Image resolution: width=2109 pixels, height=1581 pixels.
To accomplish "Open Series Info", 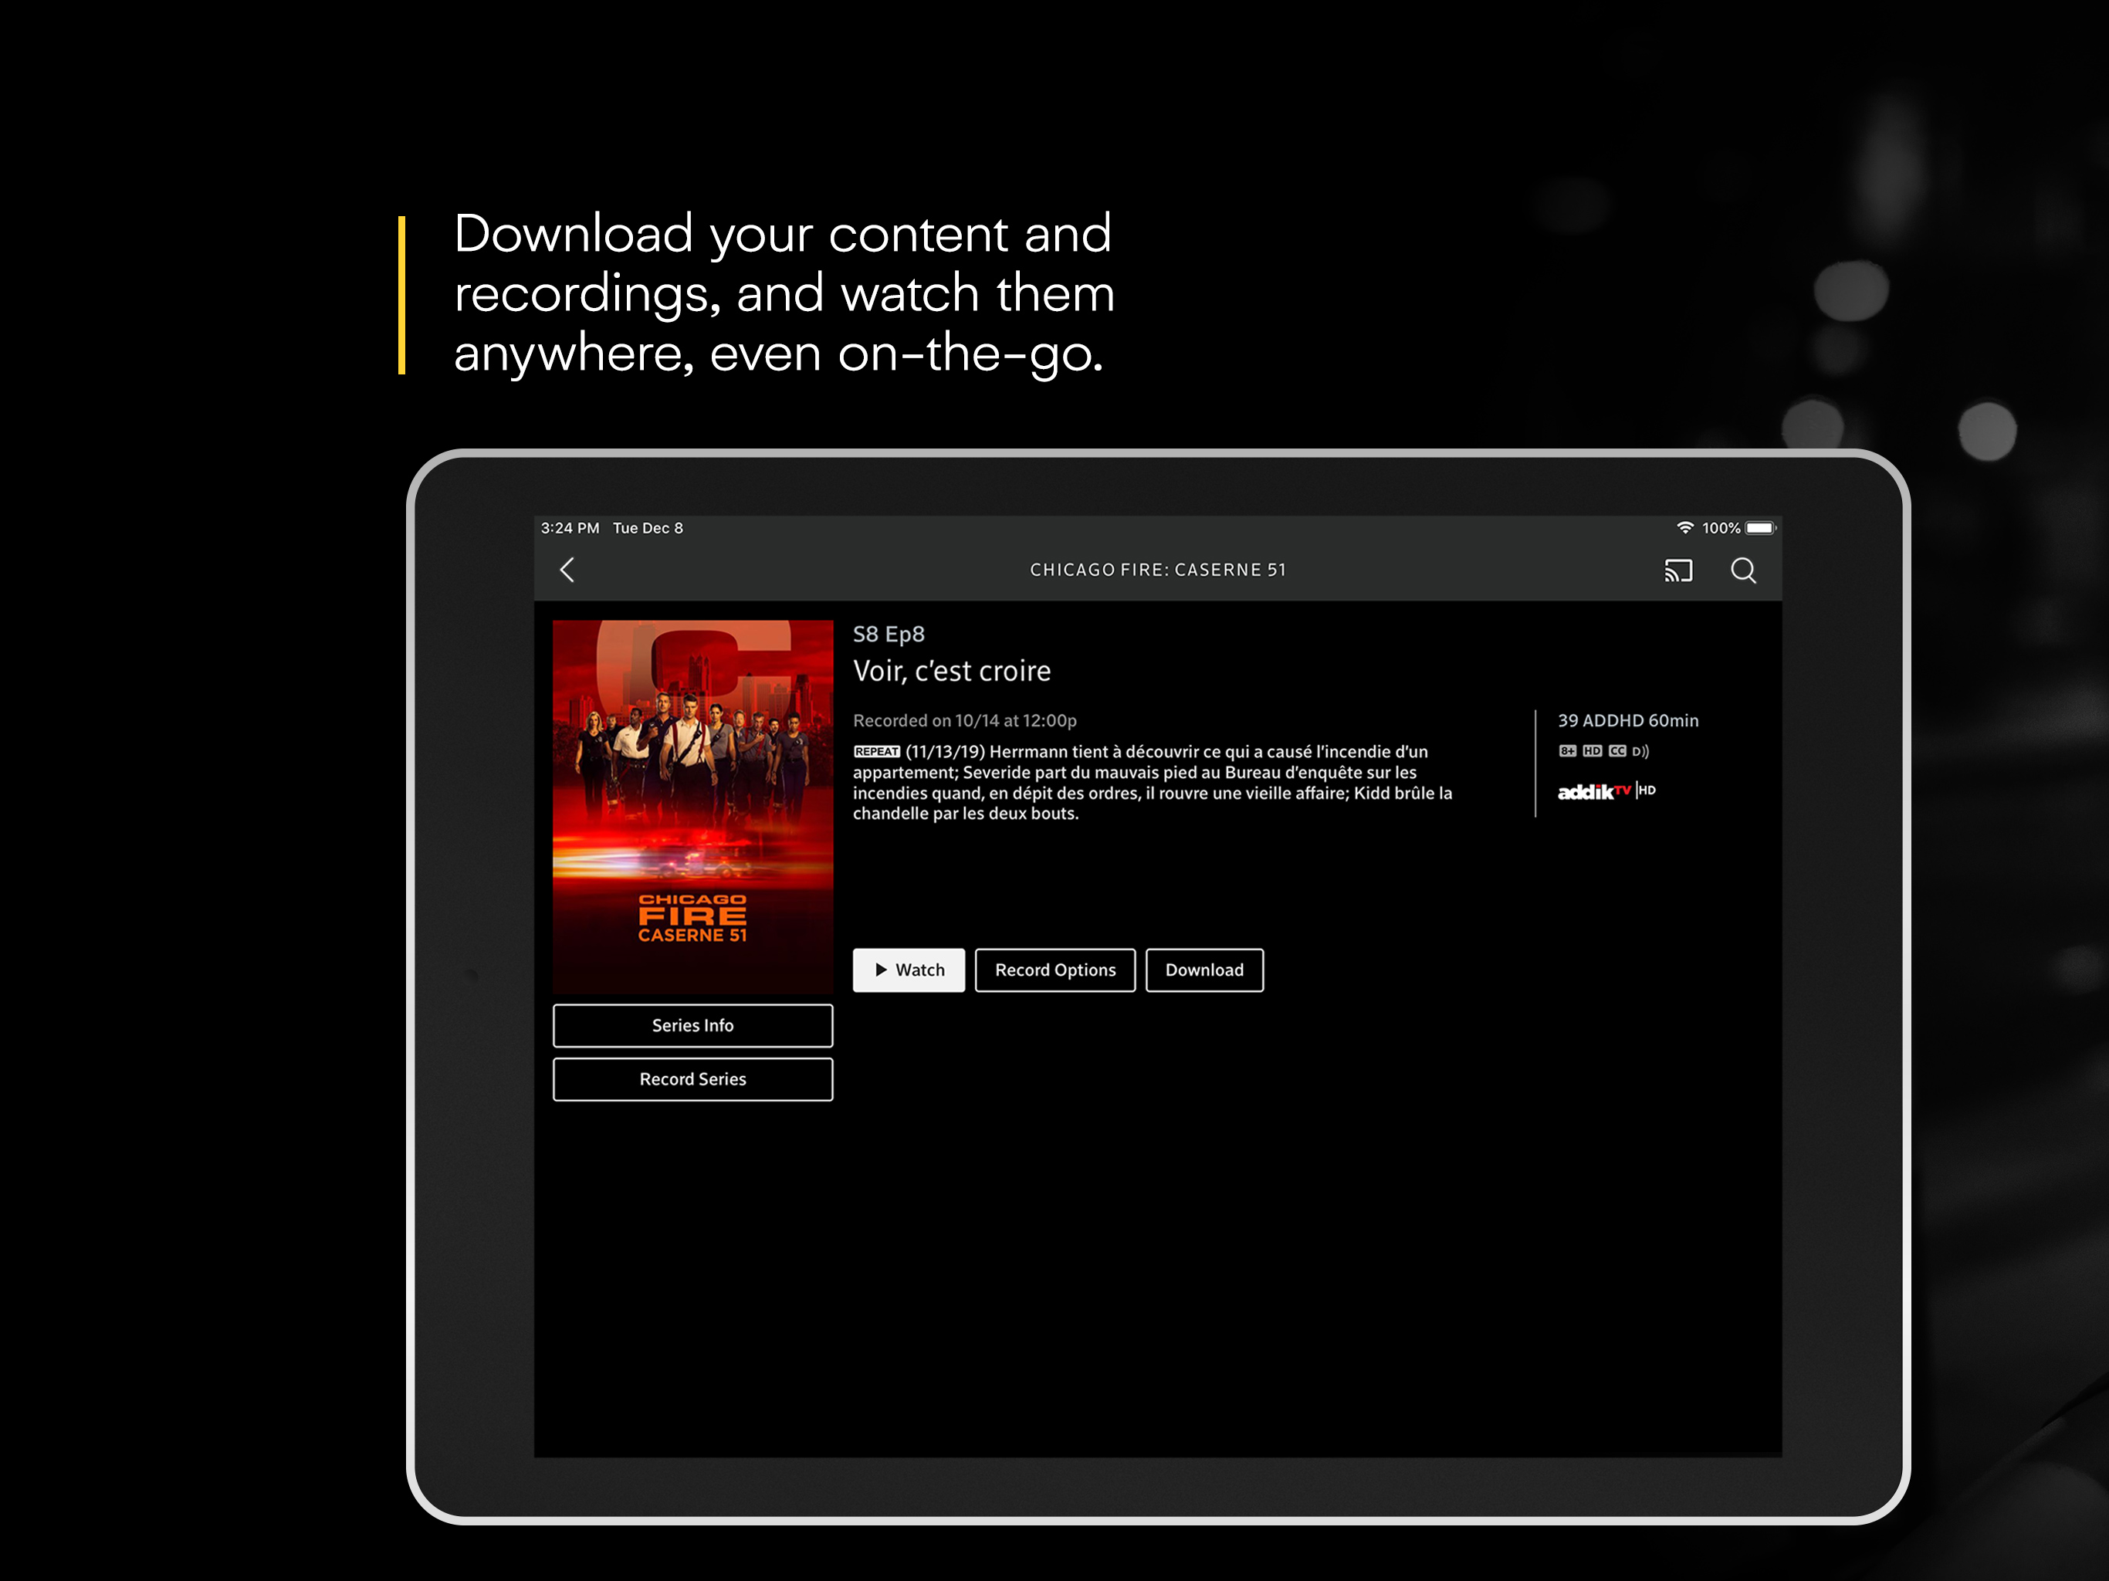I will [x=692, y=1025].
